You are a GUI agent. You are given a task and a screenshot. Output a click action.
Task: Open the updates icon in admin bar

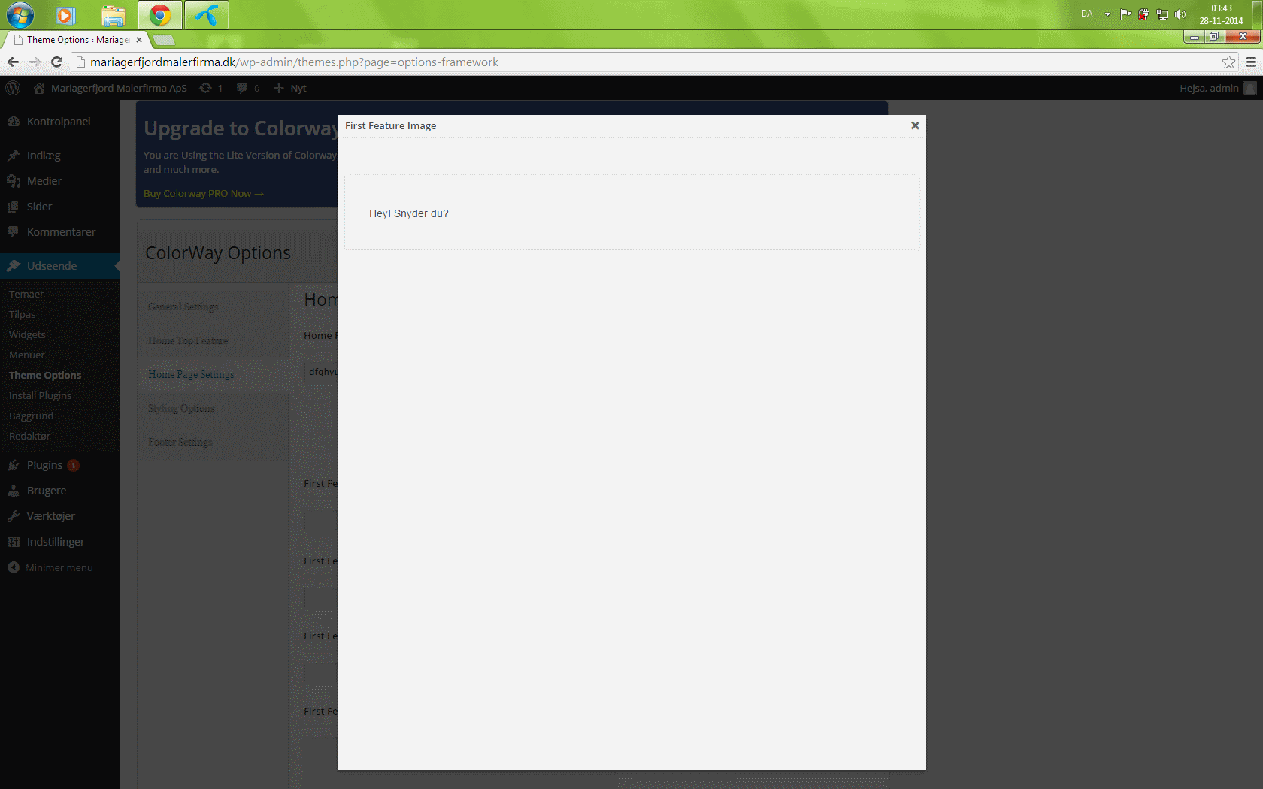(x=210, y=88)
